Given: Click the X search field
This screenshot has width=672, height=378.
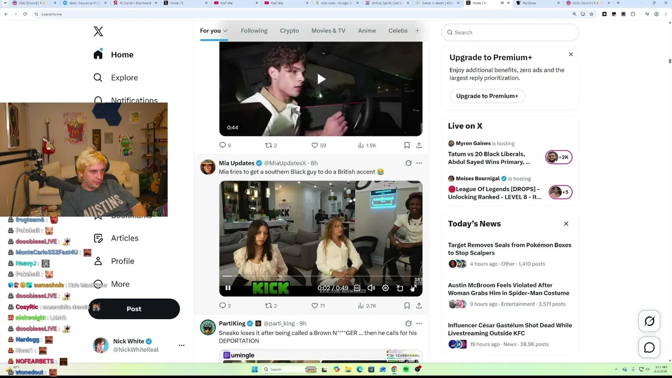Looking at the screenshot, I should click(x=510, y=33).
